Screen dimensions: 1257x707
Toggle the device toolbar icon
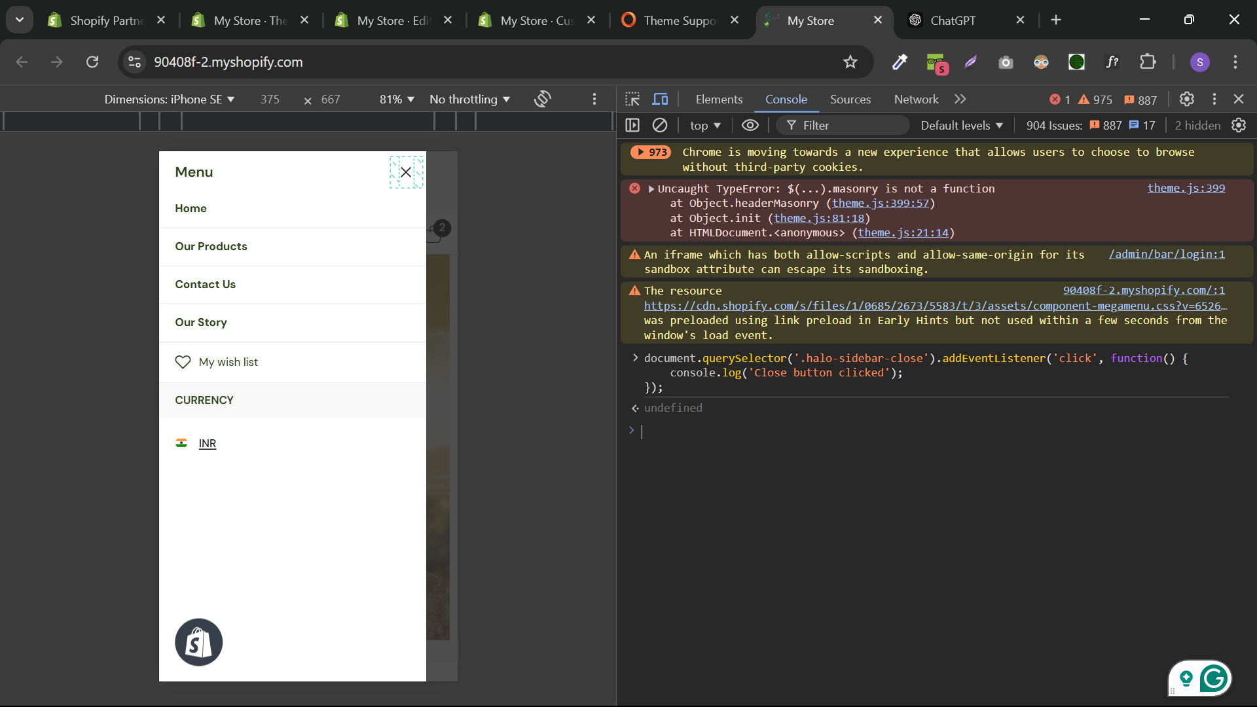[660, 100]
